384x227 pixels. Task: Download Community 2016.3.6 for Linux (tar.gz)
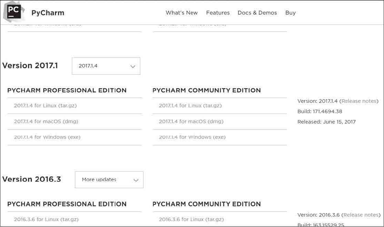(191, 219)
